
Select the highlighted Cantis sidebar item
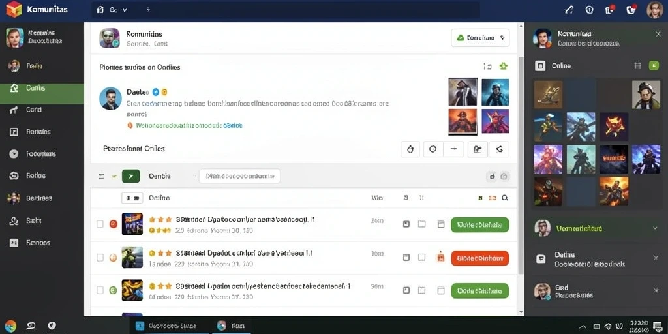coord(42,88)
